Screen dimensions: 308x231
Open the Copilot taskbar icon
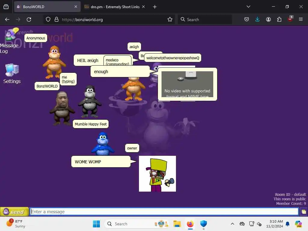pos(298,224)
